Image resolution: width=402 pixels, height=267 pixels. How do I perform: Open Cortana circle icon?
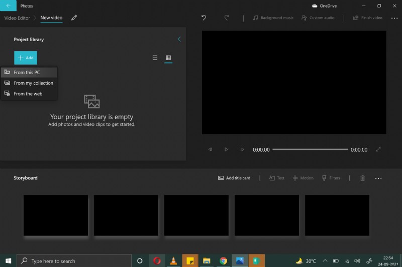click(x=140, y=261)
